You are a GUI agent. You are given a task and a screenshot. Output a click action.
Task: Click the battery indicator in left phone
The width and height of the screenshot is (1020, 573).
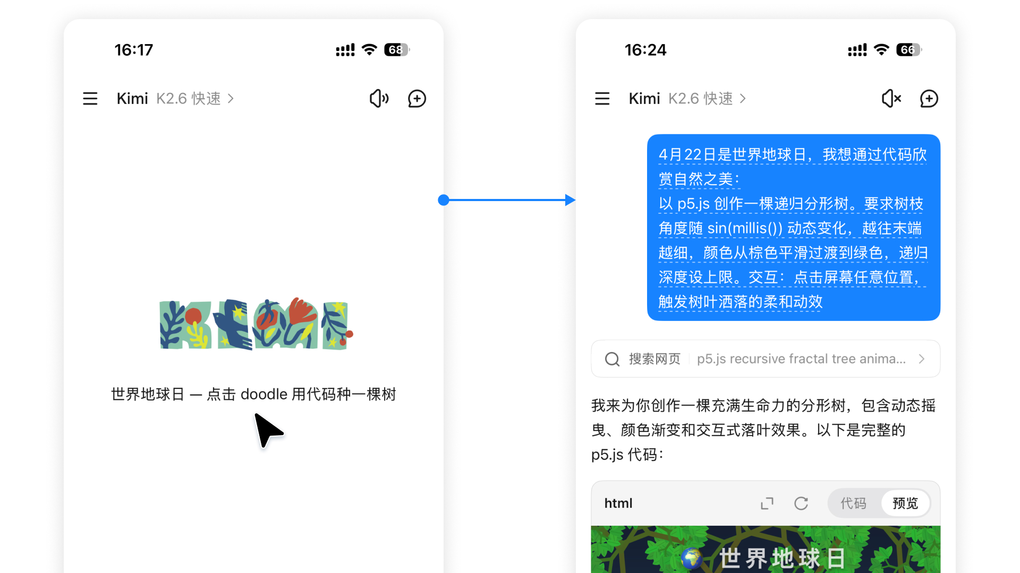coord(397,50)
